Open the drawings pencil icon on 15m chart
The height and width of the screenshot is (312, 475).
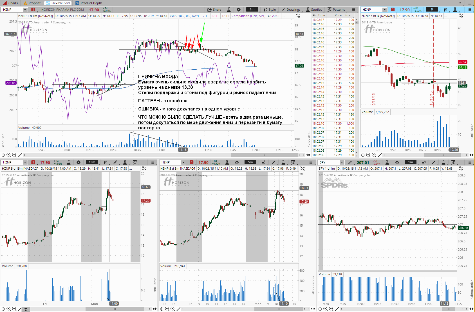coord(115,162)
